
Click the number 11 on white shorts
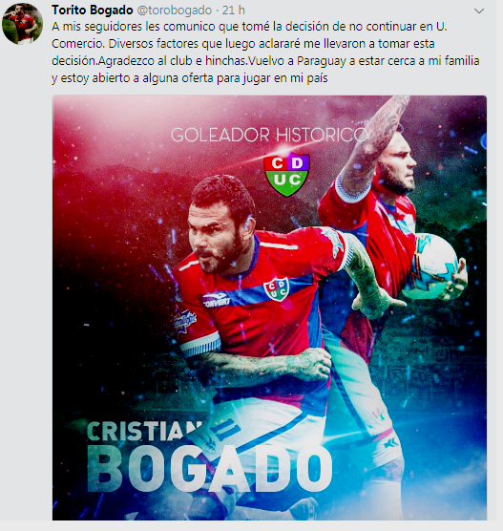click(225, 430)
